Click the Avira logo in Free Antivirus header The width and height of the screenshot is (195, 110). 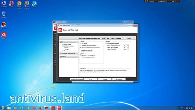[x=60, y=30]
